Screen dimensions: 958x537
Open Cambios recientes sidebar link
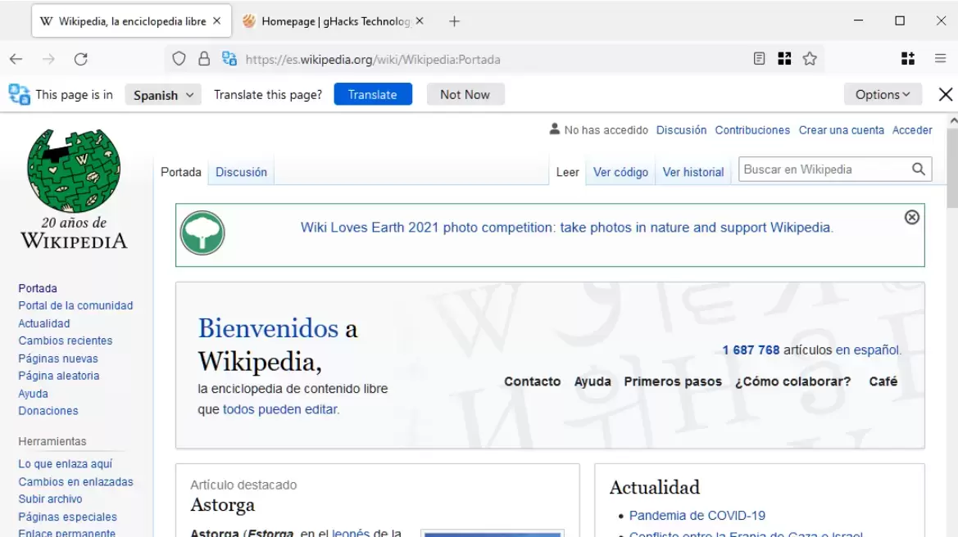(x=66, y=341)
